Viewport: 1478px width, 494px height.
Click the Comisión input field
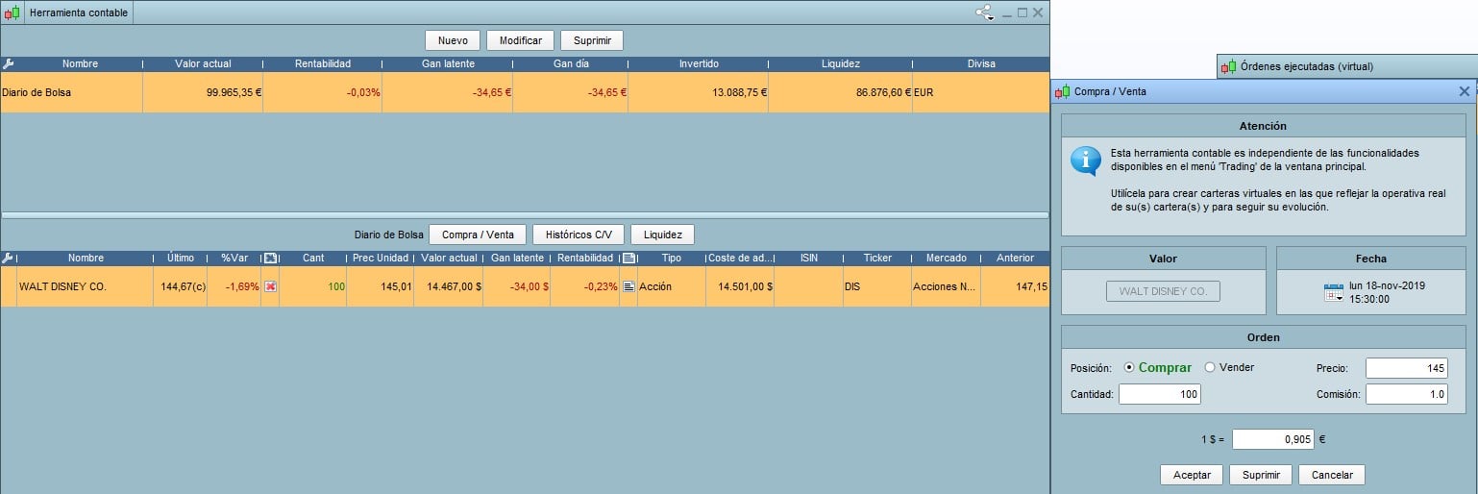(x=1407, y=394)
